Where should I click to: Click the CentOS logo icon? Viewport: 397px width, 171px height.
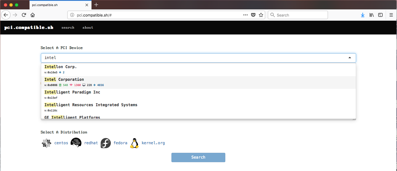[x=46, y=143]
